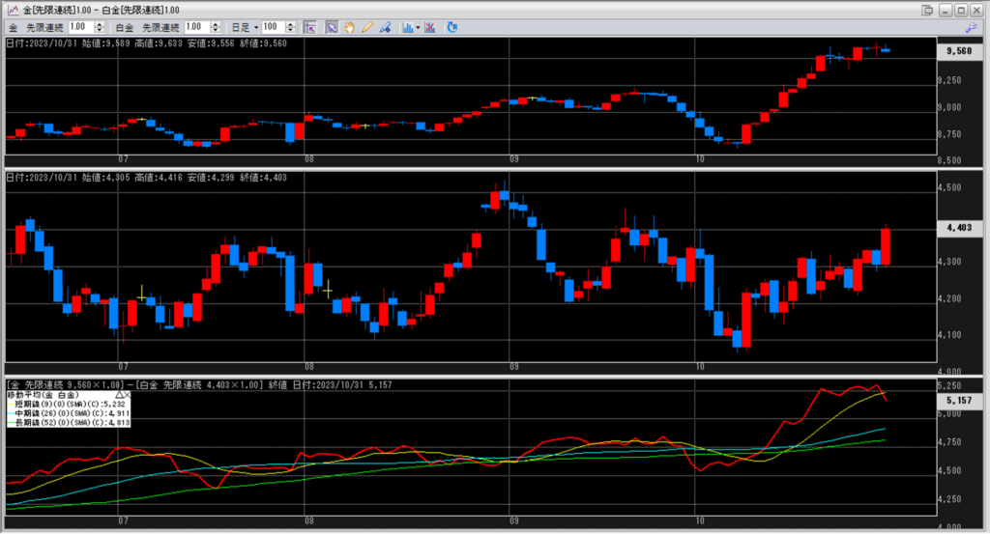Close the 移動平均 legend box
Viewport: 990px width, 534px height.
pyautogui.click(x=128, y=395)
